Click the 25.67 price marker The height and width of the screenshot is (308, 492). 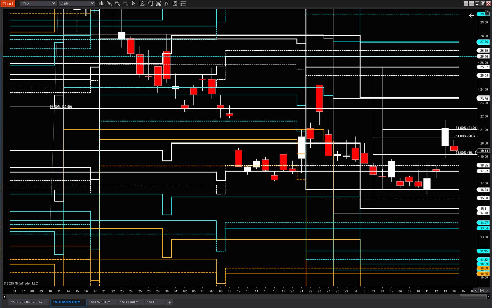(484, 67)
